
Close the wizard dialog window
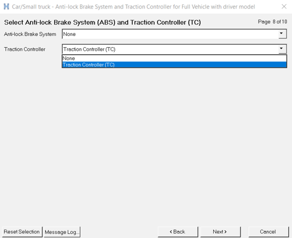coord(284,7)
